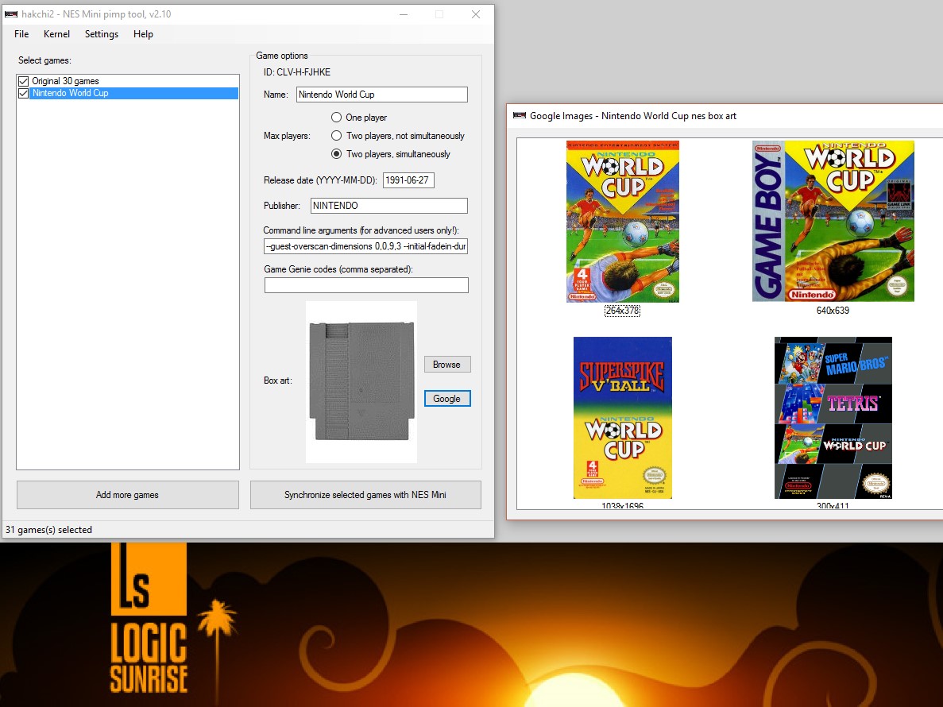The width and height of the screenshot is (943, 707).
Task: Select the 264x378 Nintendo World Cup box art
Action: 622,222
